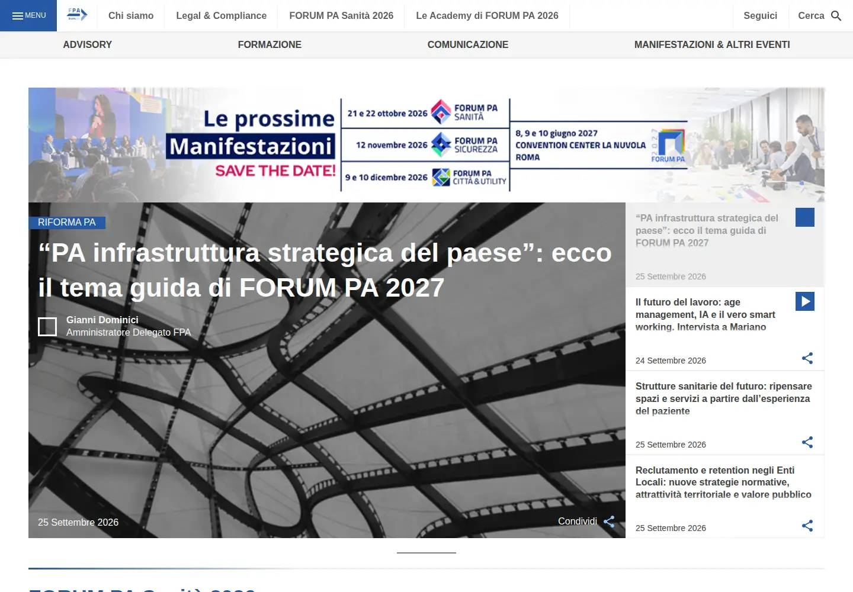Click date '24 Settembre 2026' in sidebar

(x=671, y=361)
